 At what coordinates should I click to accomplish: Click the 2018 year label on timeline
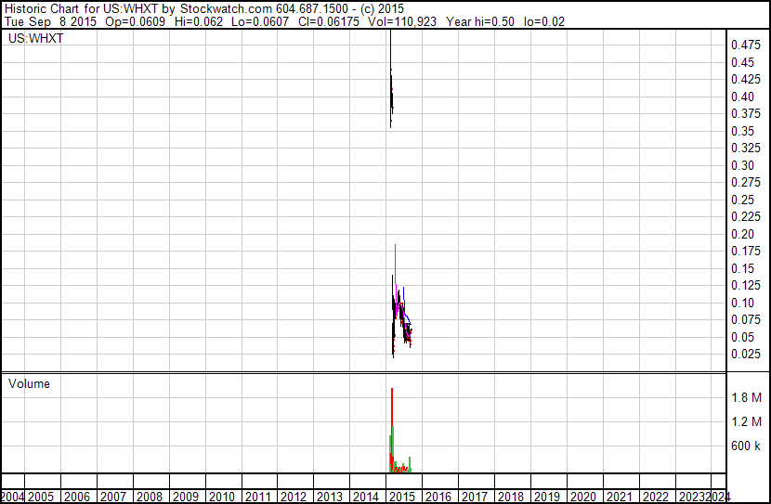coord(511,497)
